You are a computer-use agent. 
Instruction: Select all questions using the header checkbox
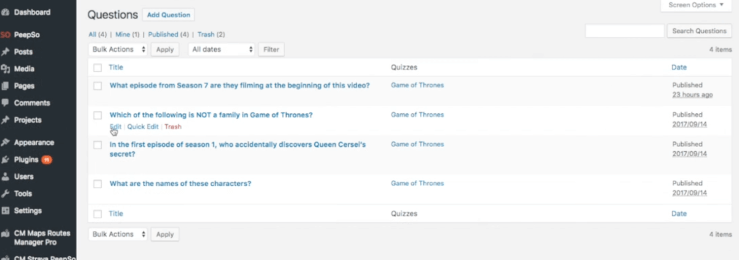click(x=97, y=68)
